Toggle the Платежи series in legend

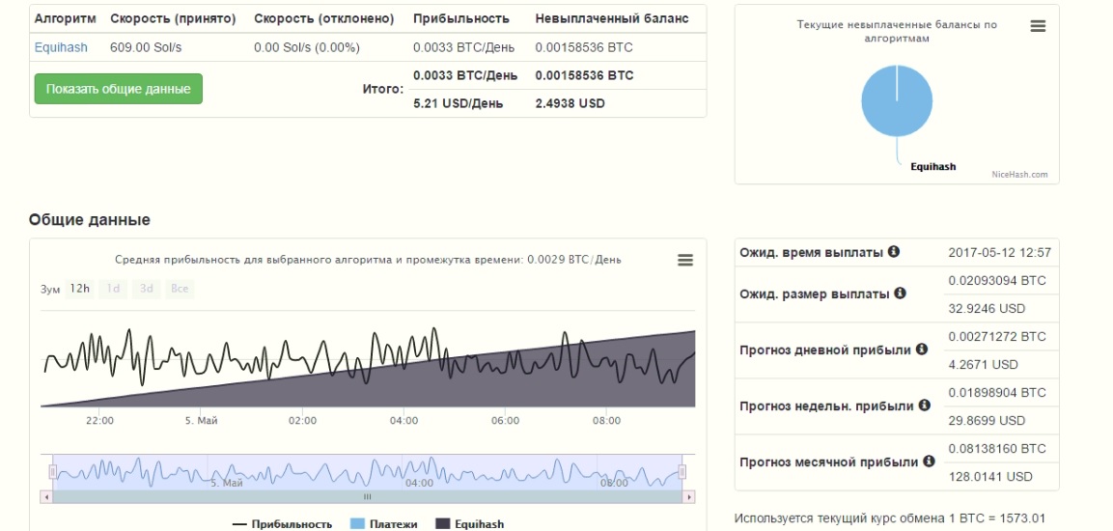click(x=383, y=524)
